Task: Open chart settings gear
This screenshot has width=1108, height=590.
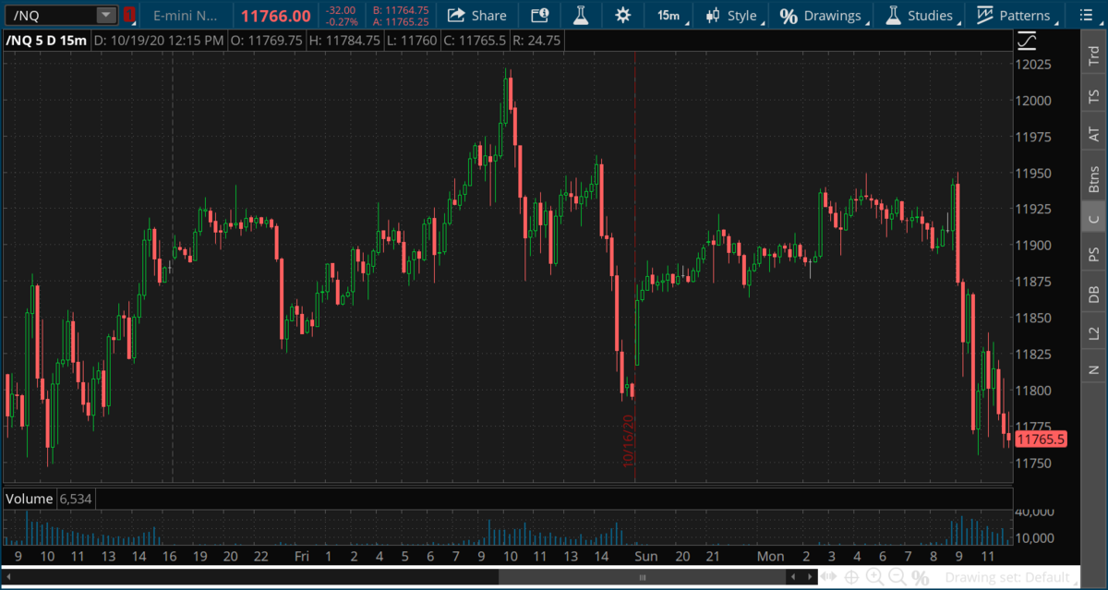Action: click(623, 15)
